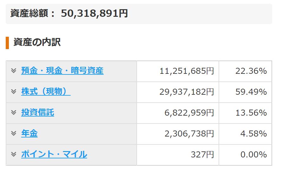Open the 投資信託 link
The image size is (282, 172).
tap(37, 112)
